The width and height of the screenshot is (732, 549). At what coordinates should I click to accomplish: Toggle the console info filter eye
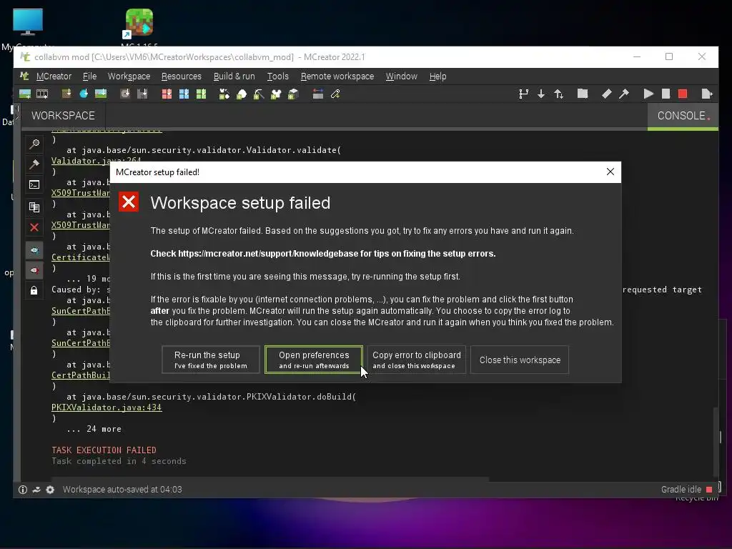pyautogui.click(x=34, y=250)
